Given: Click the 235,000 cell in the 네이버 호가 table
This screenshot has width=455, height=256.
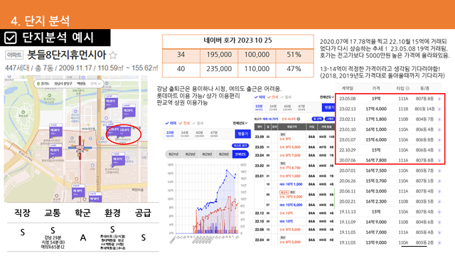Looking at the screenshot, I should (219, 69).
